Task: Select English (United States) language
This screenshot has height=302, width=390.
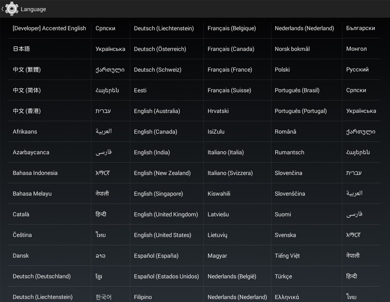Action: click(x=162, y=235)
